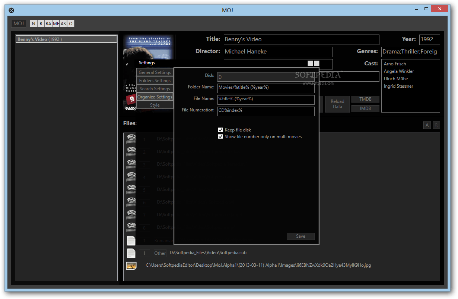Screen dimensions: 458x299
Task: Click the AS toolbar button
Action: coord(63,24)
